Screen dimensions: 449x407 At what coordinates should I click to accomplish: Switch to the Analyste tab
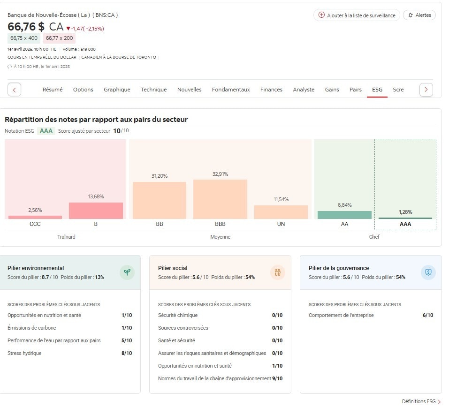click(x=304, y=90)
